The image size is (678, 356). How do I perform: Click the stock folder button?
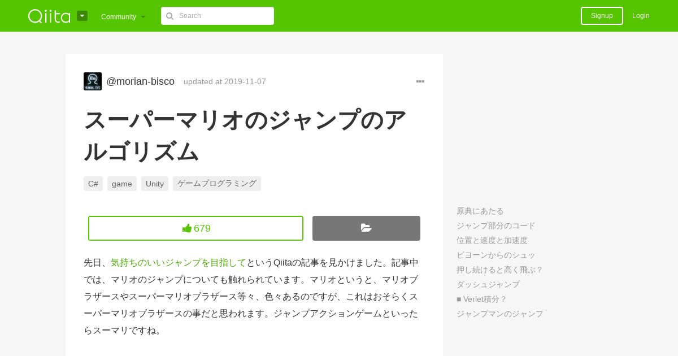[x=366, y=228]
